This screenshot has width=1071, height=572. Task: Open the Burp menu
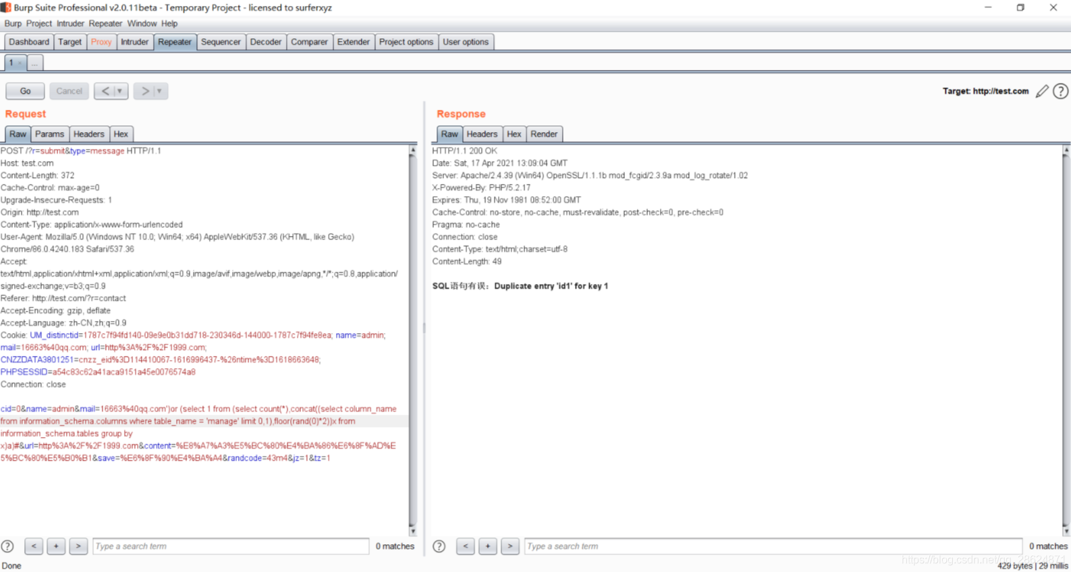[x=13, y=24]
